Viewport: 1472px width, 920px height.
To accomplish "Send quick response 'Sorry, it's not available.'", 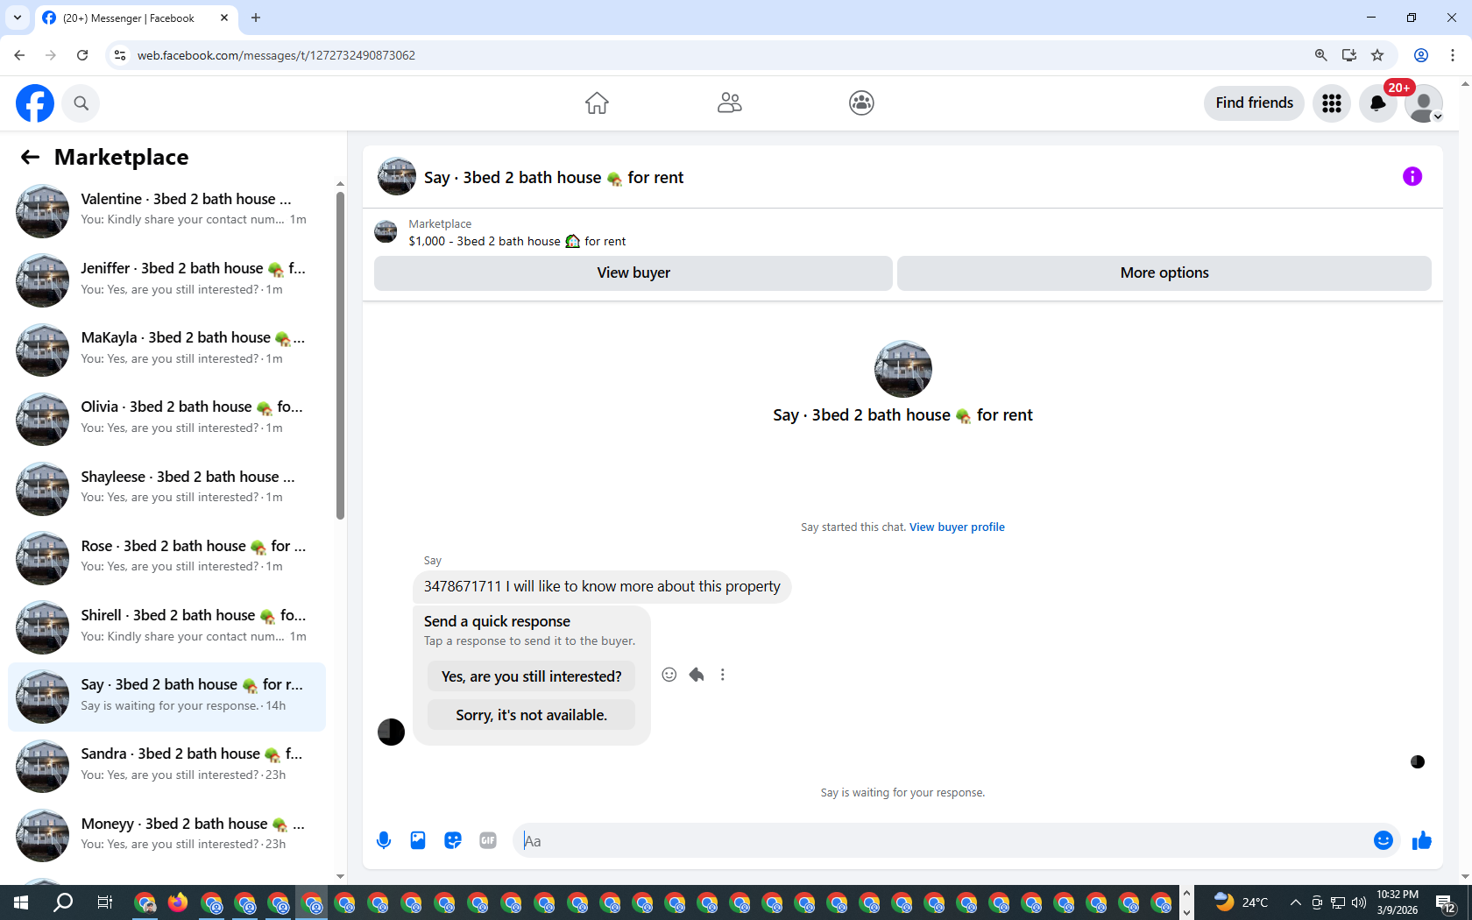I will (x=532, y=715).
